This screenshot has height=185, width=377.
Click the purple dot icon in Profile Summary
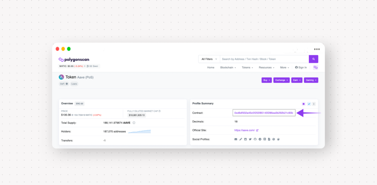click(x=303, y=104)
